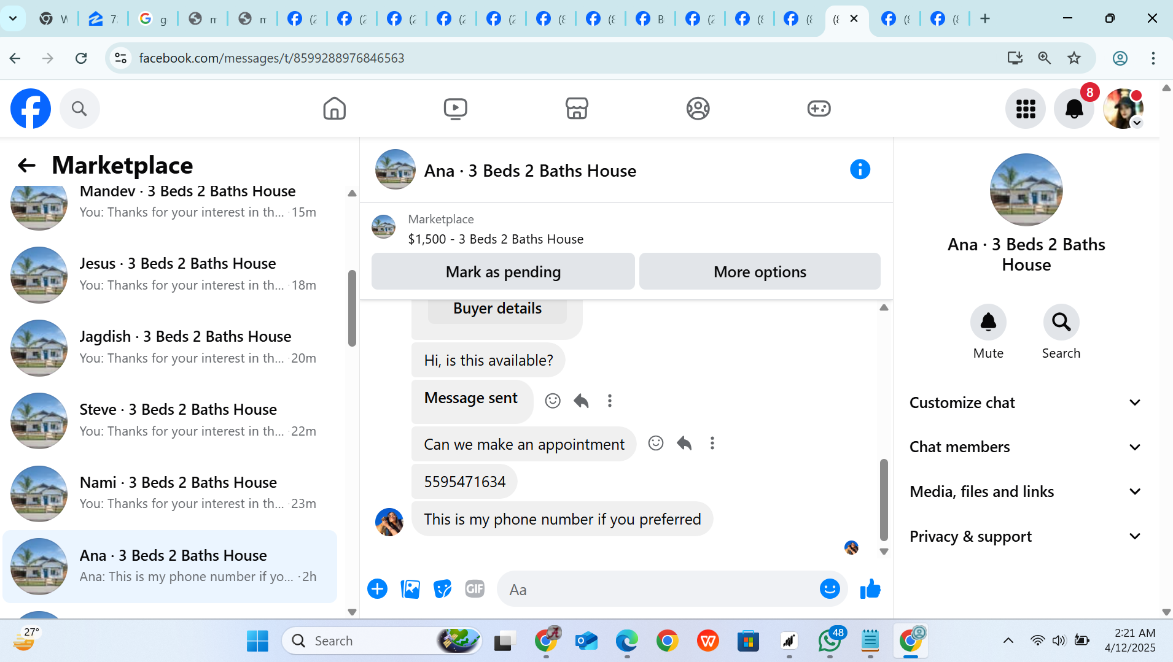Mute this conversation with bell icon

point(988,322)
